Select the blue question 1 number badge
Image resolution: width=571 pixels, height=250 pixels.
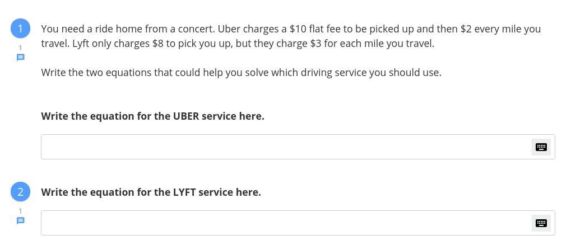pos(21,29)
